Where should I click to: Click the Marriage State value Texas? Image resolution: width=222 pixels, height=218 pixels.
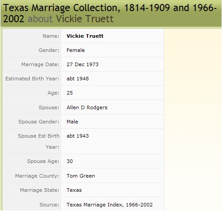click(74, 190)
